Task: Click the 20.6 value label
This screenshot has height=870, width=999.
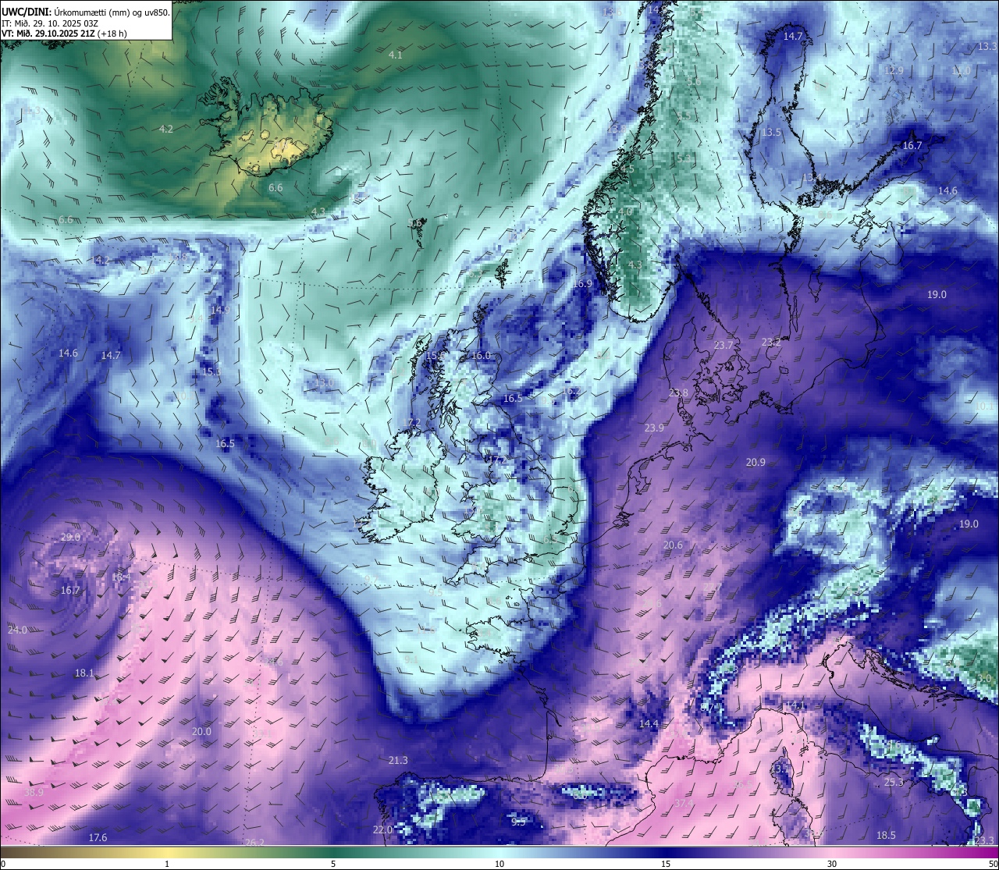Action: [673, 545]
